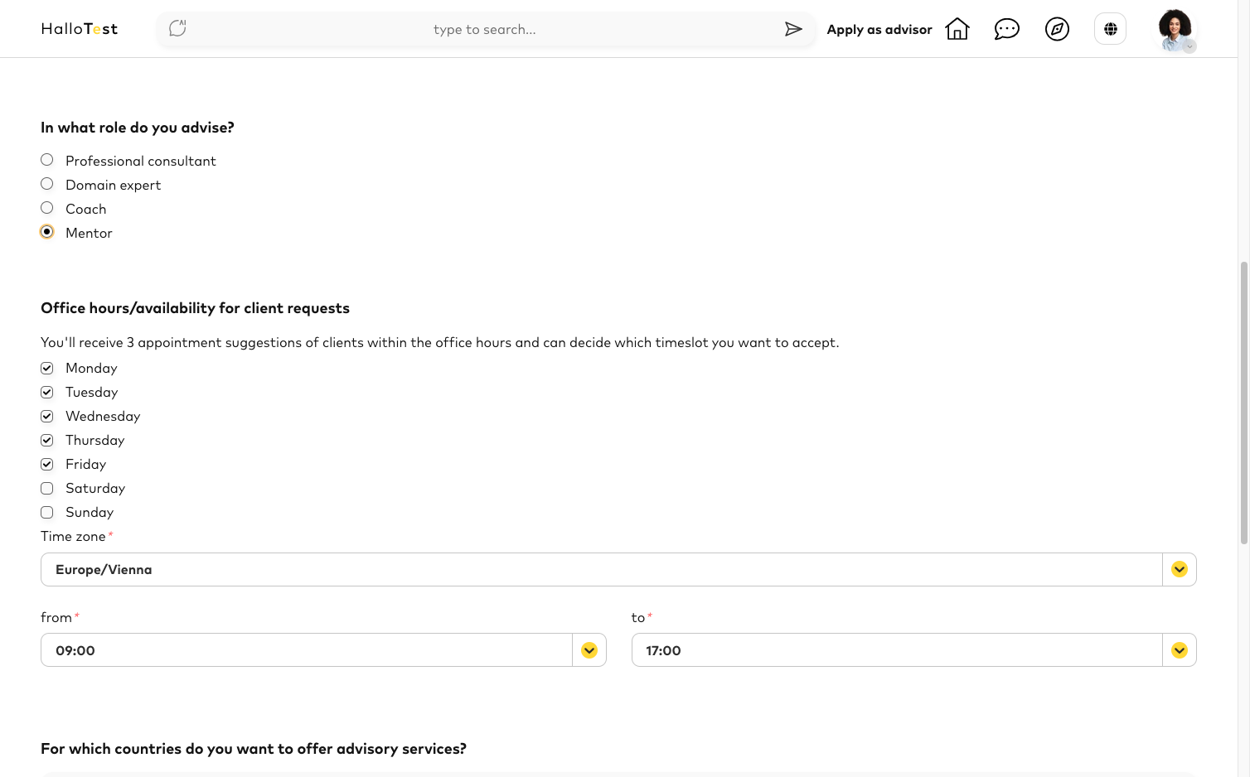Click the 'Time zone' label

(x=73, y=536)
